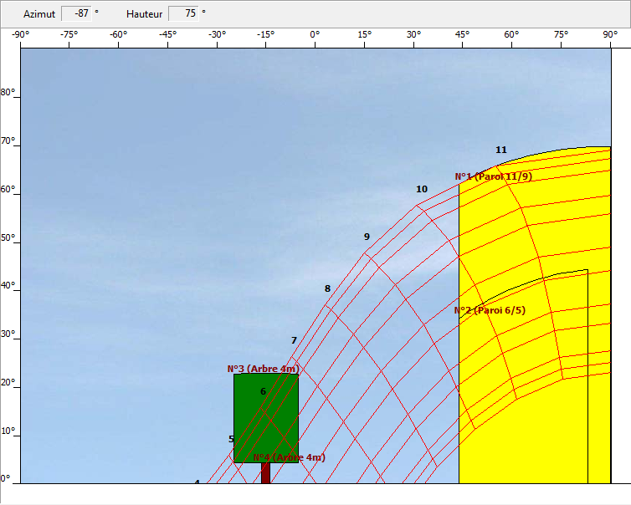Click the -90° azimuth axis label
This screenshot has height=505, width=631.
(x=21, y=34)
